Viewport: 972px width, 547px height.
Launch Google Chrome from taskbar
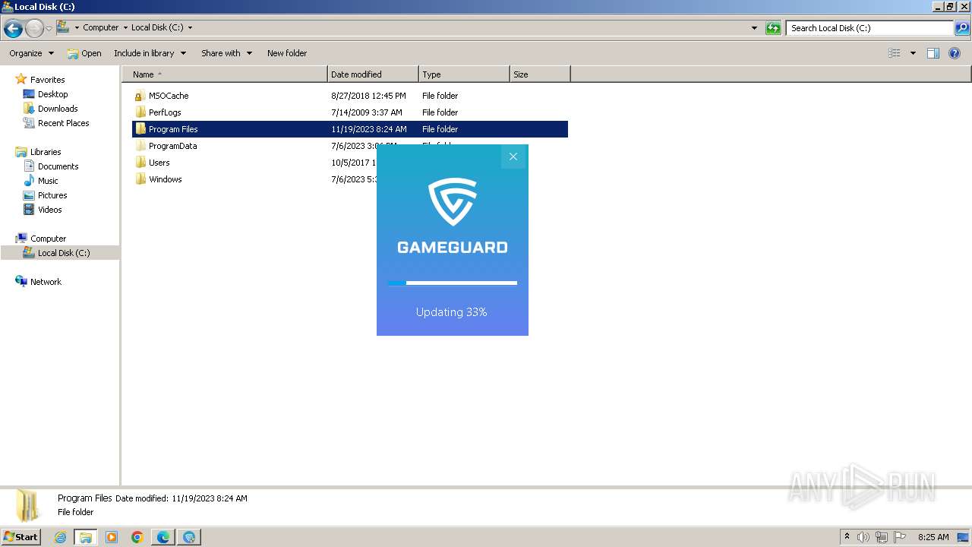coord(137,537)
